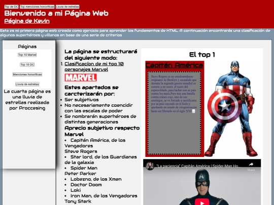The image size is (274, 205).
Task: Click the channel avatar in the video header
Action: tap(150, 166)
